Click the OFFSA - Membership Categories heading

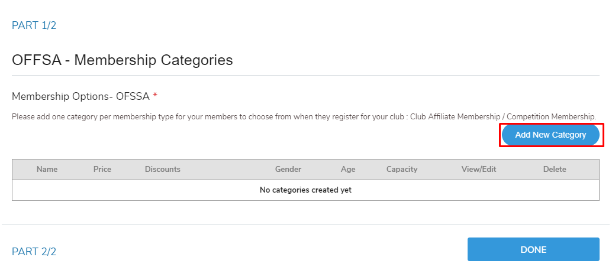[122, 60]
